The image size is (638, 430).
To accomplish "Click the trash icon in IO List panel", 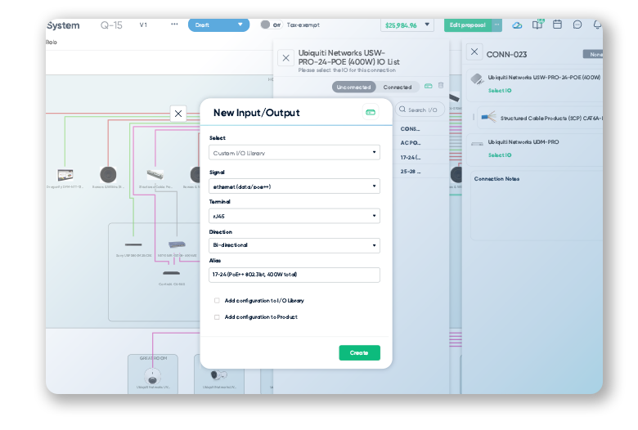I will click(x=441, y=86).
